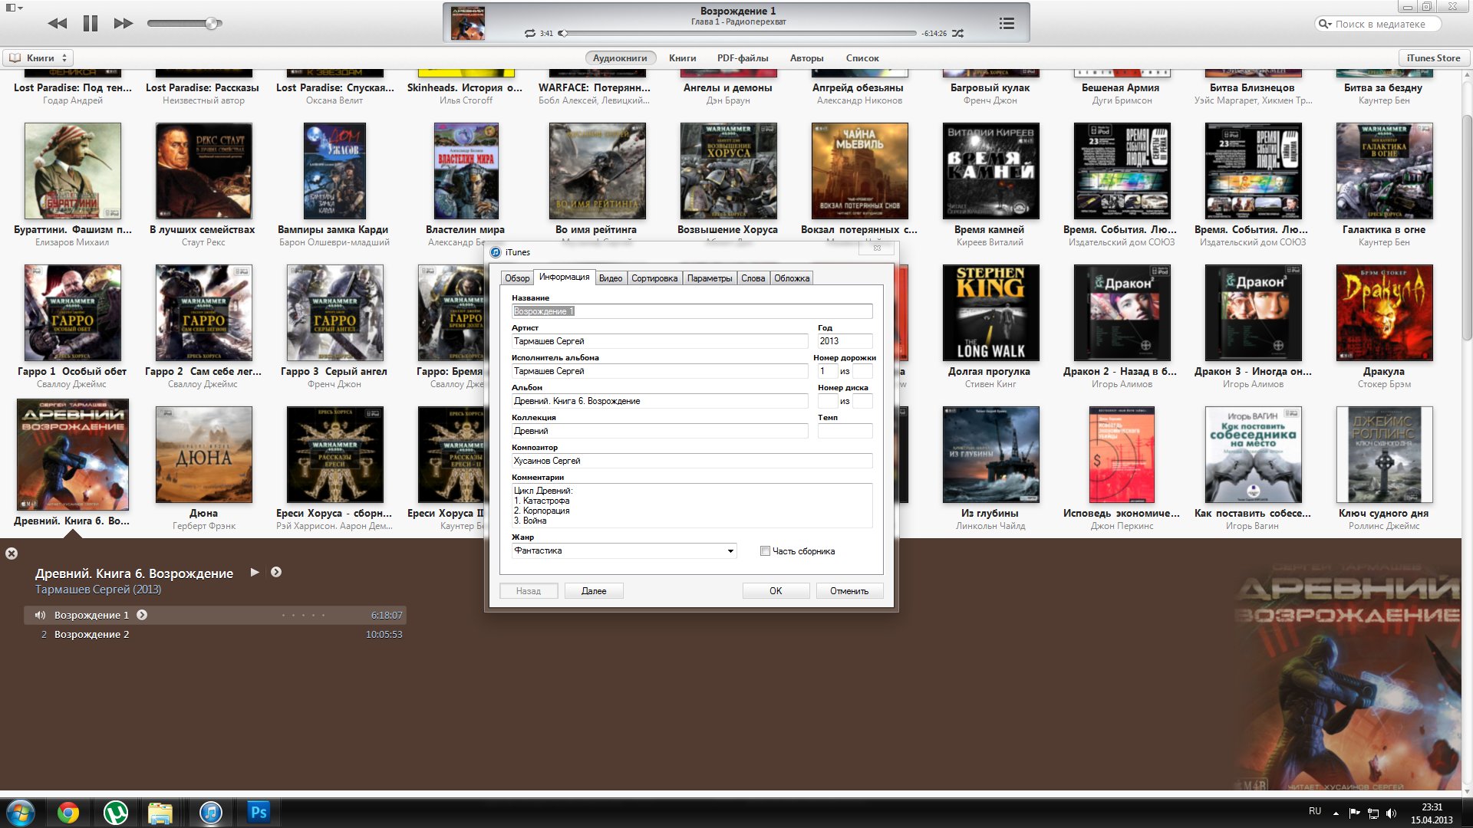Switch to Аудиокниги view
The height and width of the screenshot is (828, 1473).
[x=620, y=58]
